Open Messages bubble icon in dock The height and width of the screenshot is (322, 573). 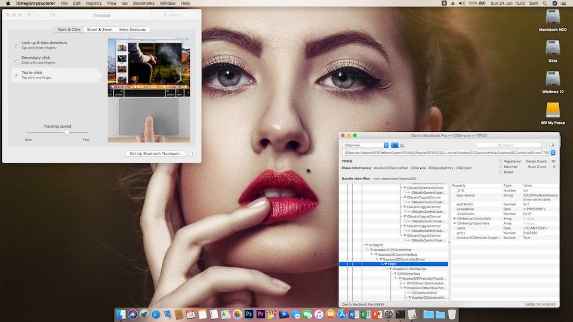coord(295,314)
